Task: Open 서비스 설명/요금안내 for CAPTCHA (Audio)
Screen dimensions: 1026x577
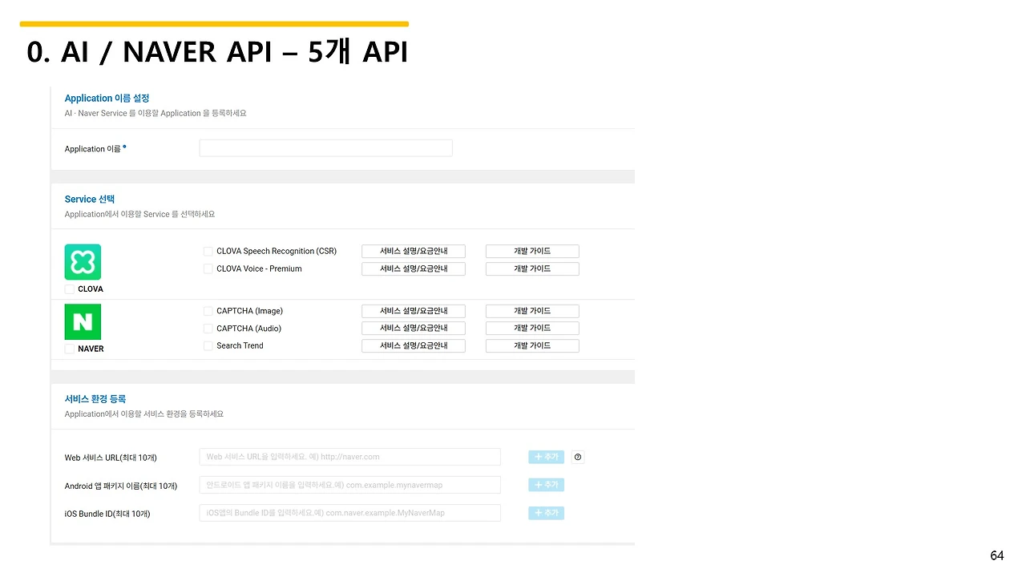Action: click(x=414, y=329)
